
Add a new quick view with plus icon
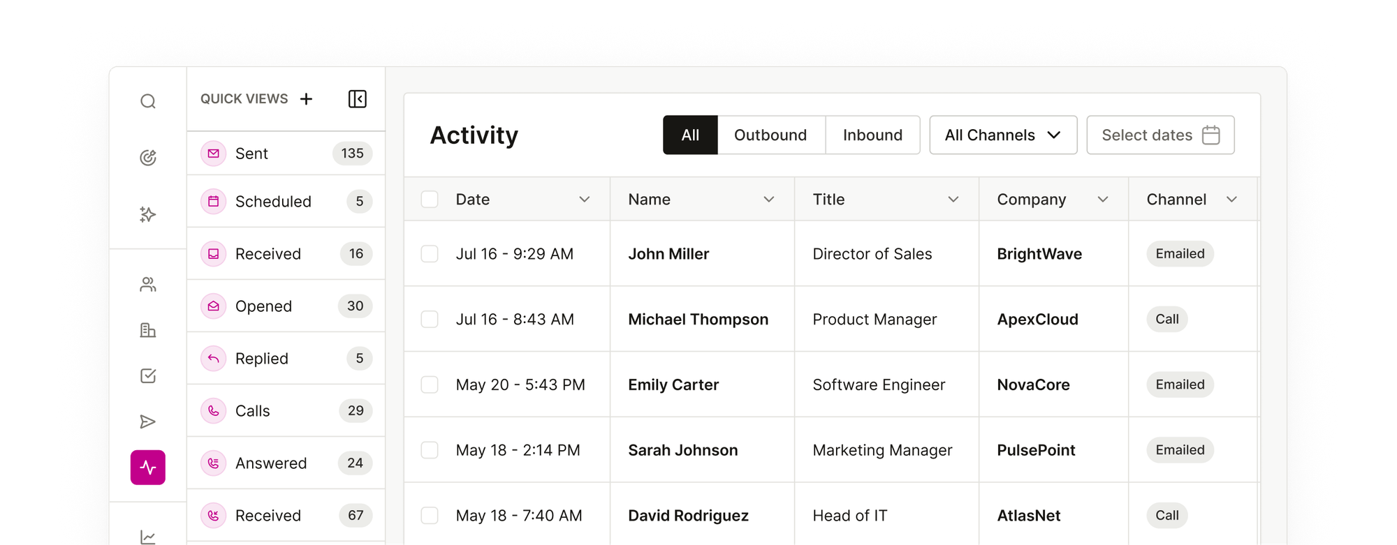(306, 99)
